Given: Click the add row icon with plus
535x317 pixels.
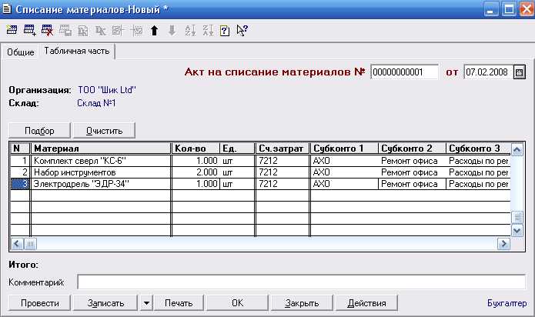Looking at the screenshot, I should (x=30, y=30).
